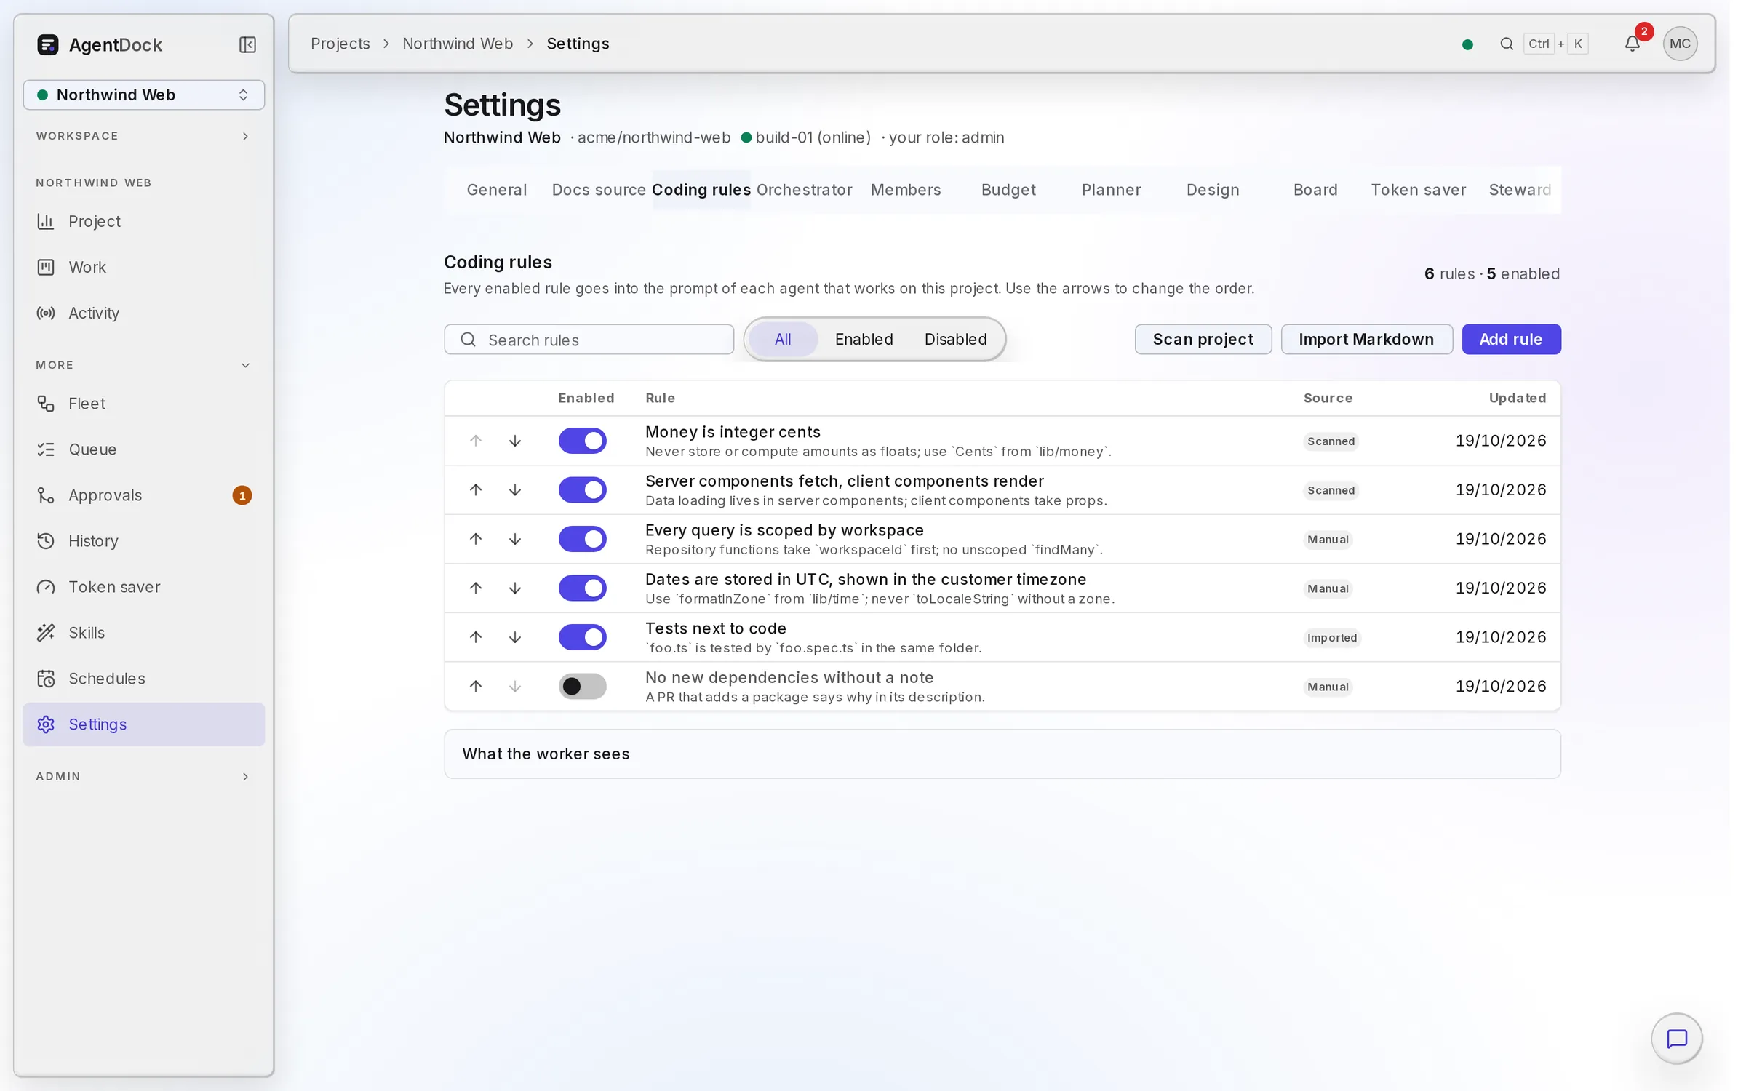Switch to the General tab

pos(497,190)
